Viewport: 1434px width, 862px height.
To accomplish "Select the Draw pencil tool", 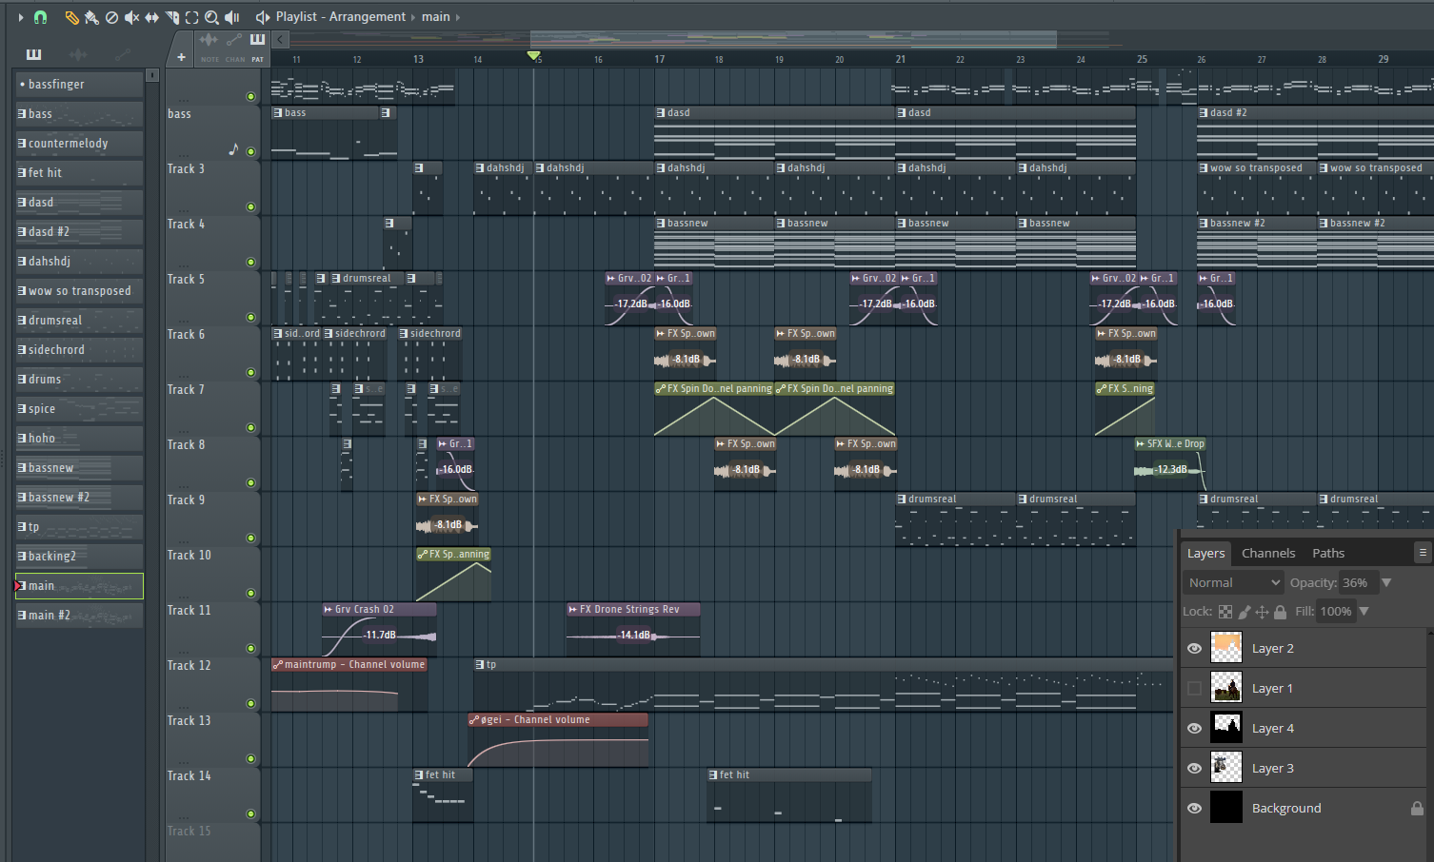I will click(71, 17).
